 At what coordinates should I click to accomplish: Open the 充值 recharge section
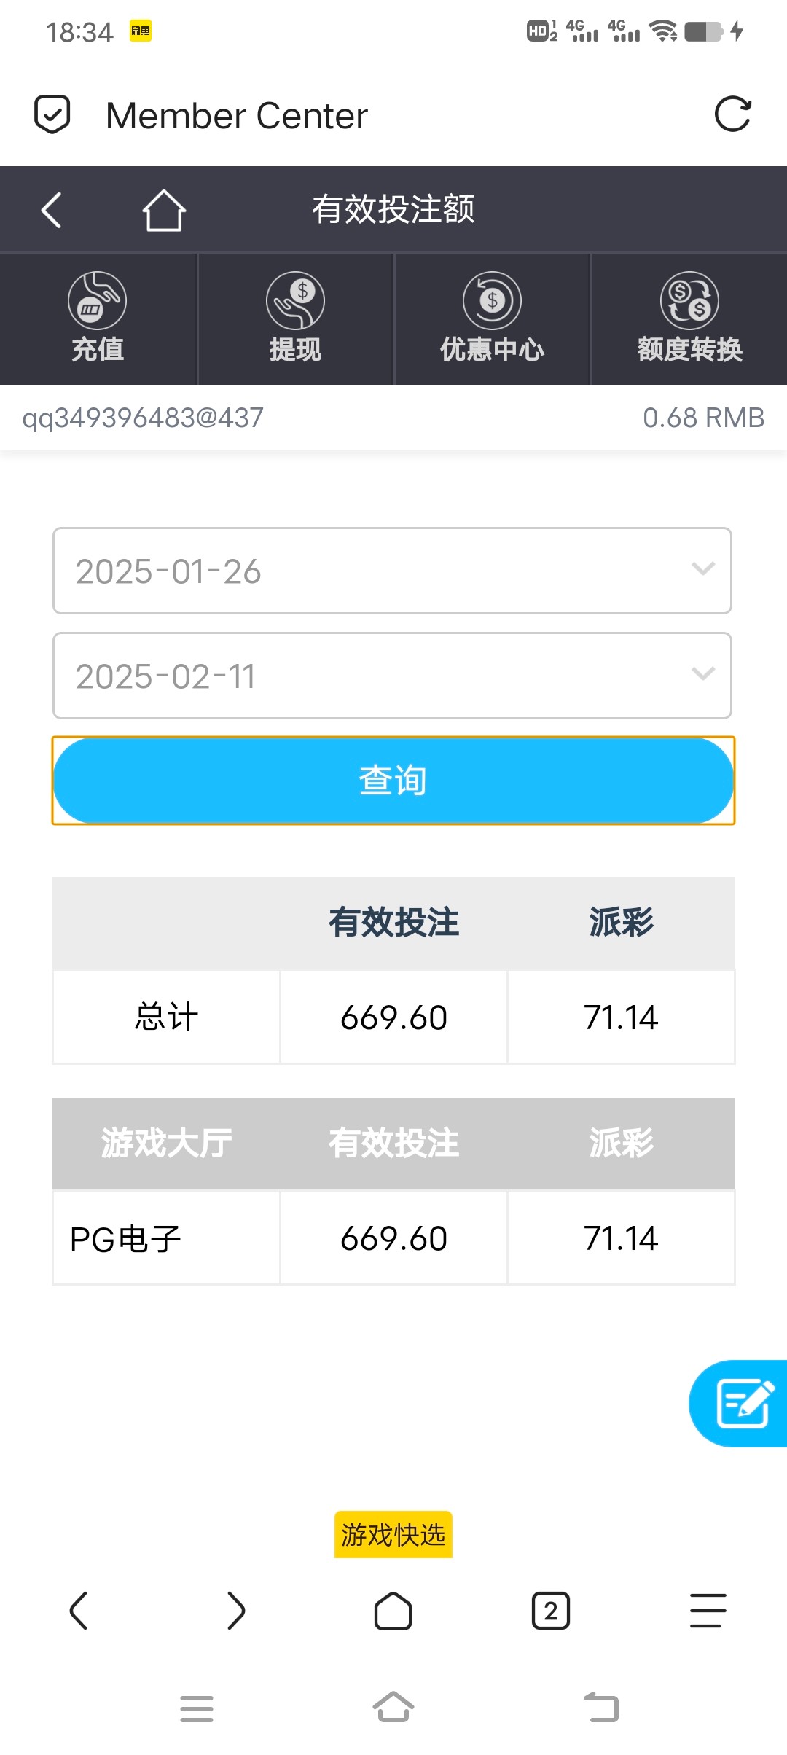(98, 318)
